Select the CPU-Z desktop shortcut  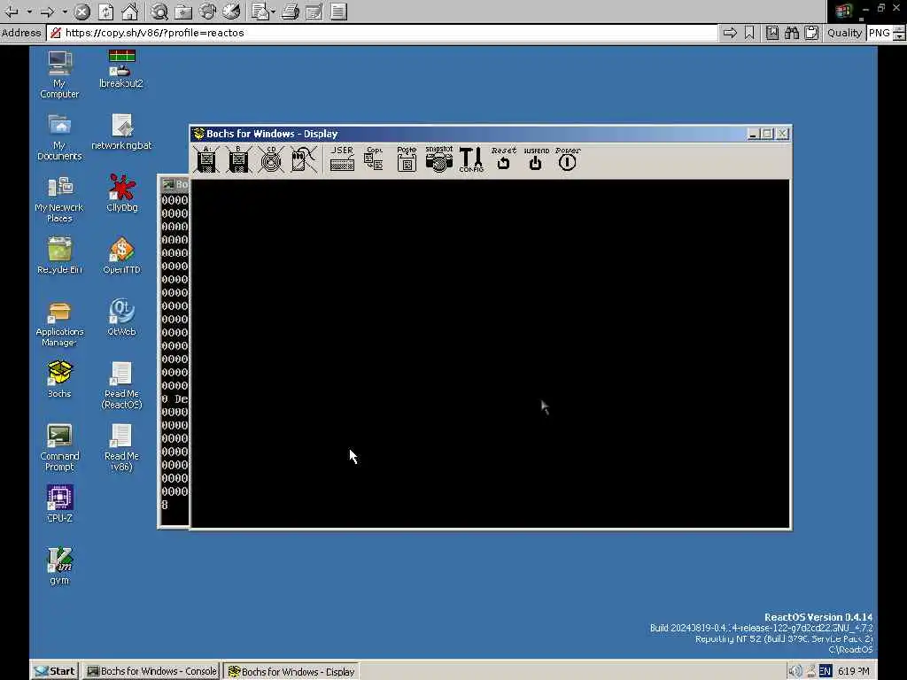pos(59,504)
